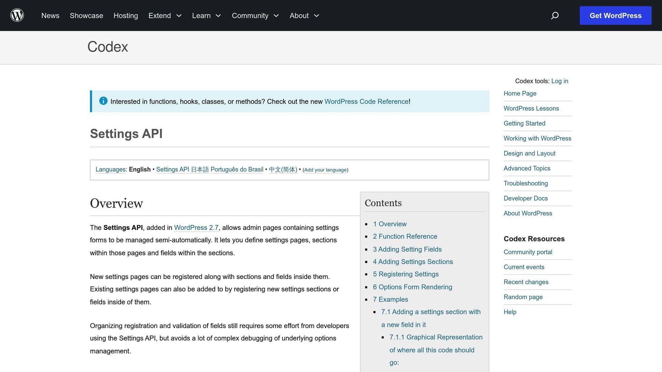Click the info icon in the notice banner
662x372 pixels.
pyautogui.click(x=103, y=101)
